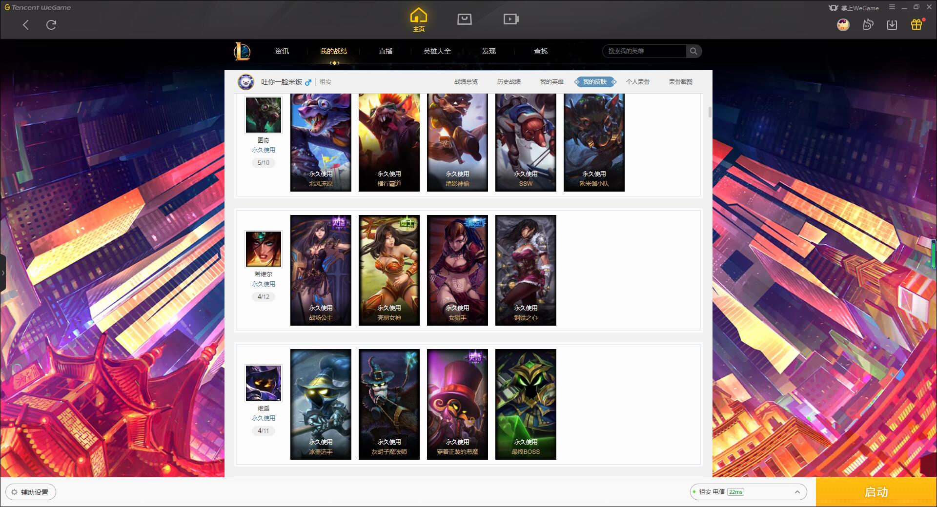
Task: Select the 我的战绩 menu
Action: pyautogui.click(x=334, y=51)
